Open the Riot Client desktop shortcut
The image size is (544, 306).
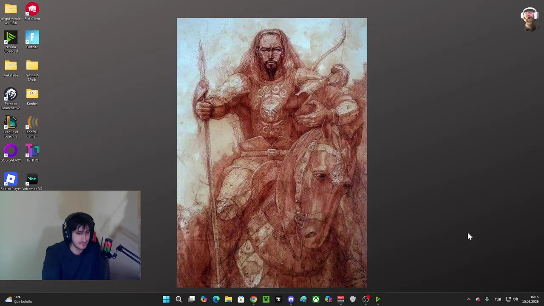(x=32, y=11)
